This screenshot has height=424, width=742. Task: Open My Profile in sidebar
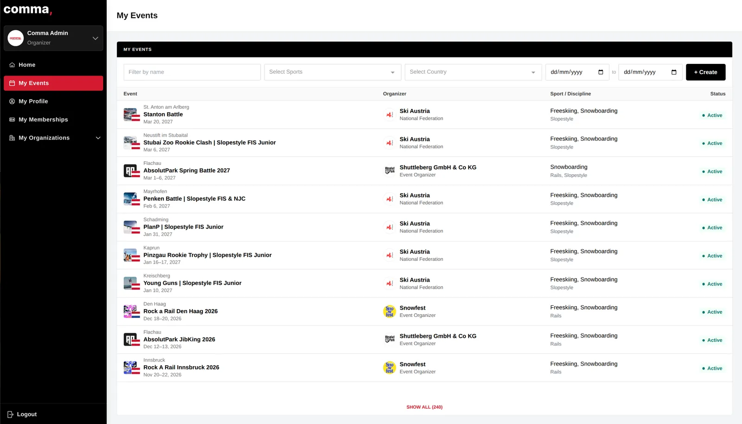(x=53, y=101)
